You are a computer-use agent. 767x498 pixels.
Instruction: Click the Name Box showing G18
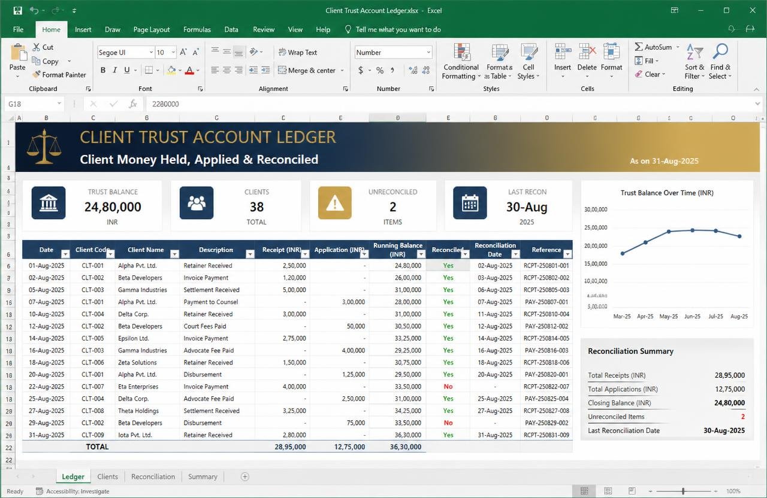click(x=34, y=104)
